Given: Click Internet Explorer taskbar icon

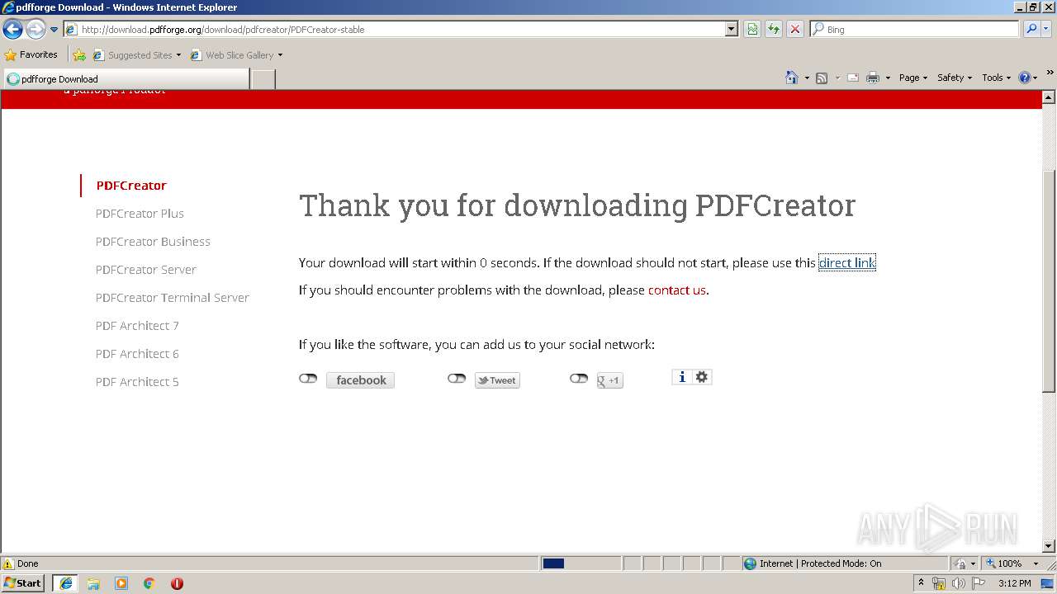Looking at the screenshot, I should (65, 583).
